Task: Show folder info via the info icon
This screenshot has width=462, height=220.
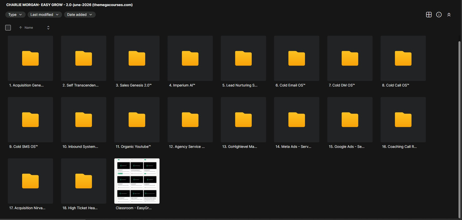Action: (439, 15)
